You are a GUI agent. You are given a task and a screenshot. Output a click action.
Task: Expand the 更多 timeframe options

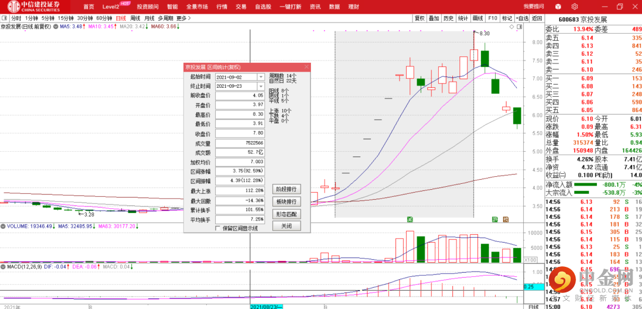click(x=181, y=18)
